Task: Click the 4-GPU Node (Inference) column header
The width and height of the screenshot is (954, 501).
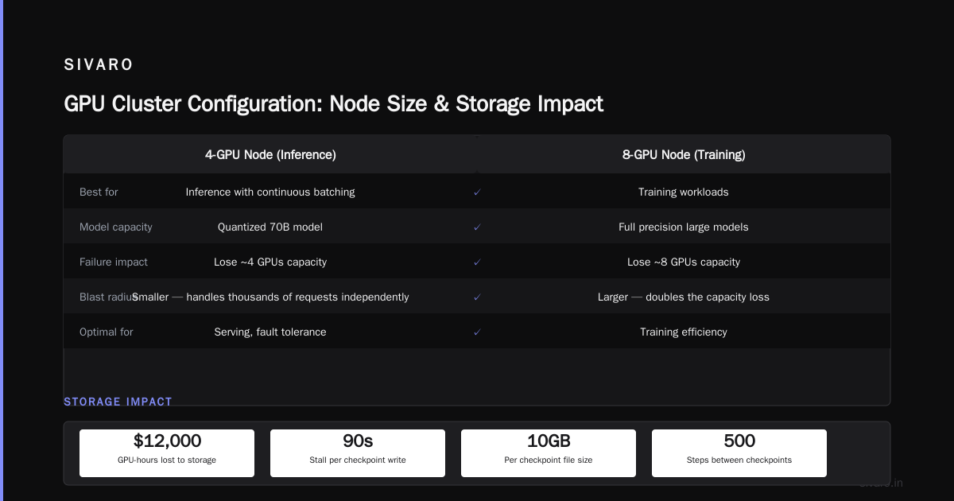Action: pos(270,155)
